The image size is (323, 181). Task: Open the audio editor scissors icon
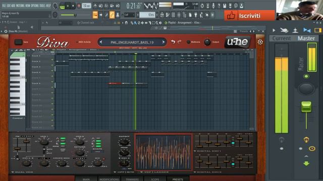(207, 6)
